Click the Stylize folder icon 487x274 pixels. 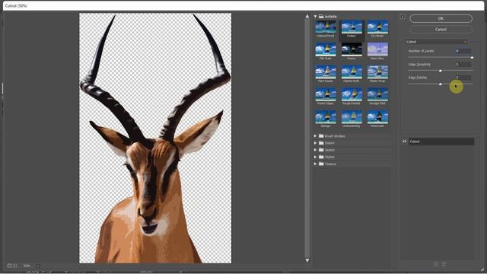[x=321, y=157]
